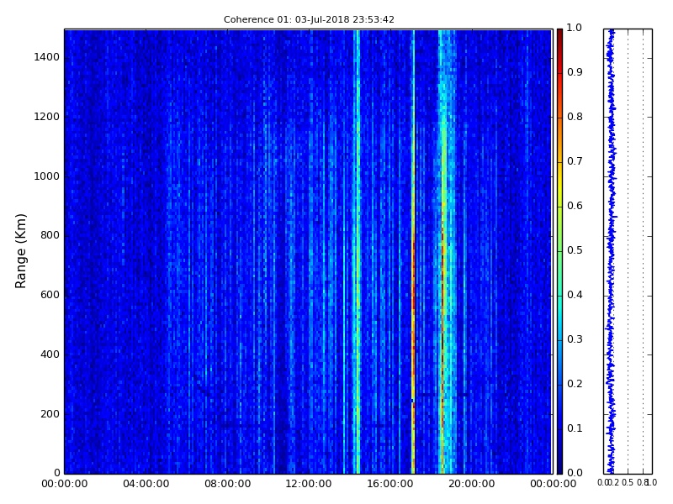Click the bright vertical band near 14:20
Screen dimensions: 673x504
357,251
